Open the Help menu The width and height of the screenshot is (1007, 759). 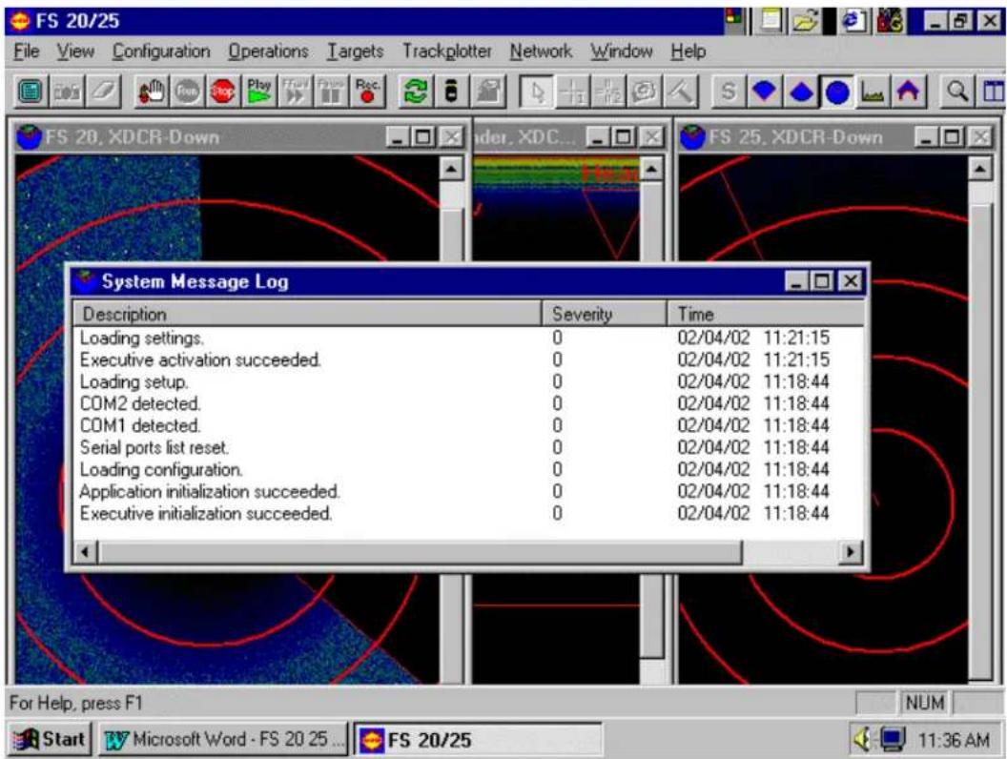click(x=688, y=51)
